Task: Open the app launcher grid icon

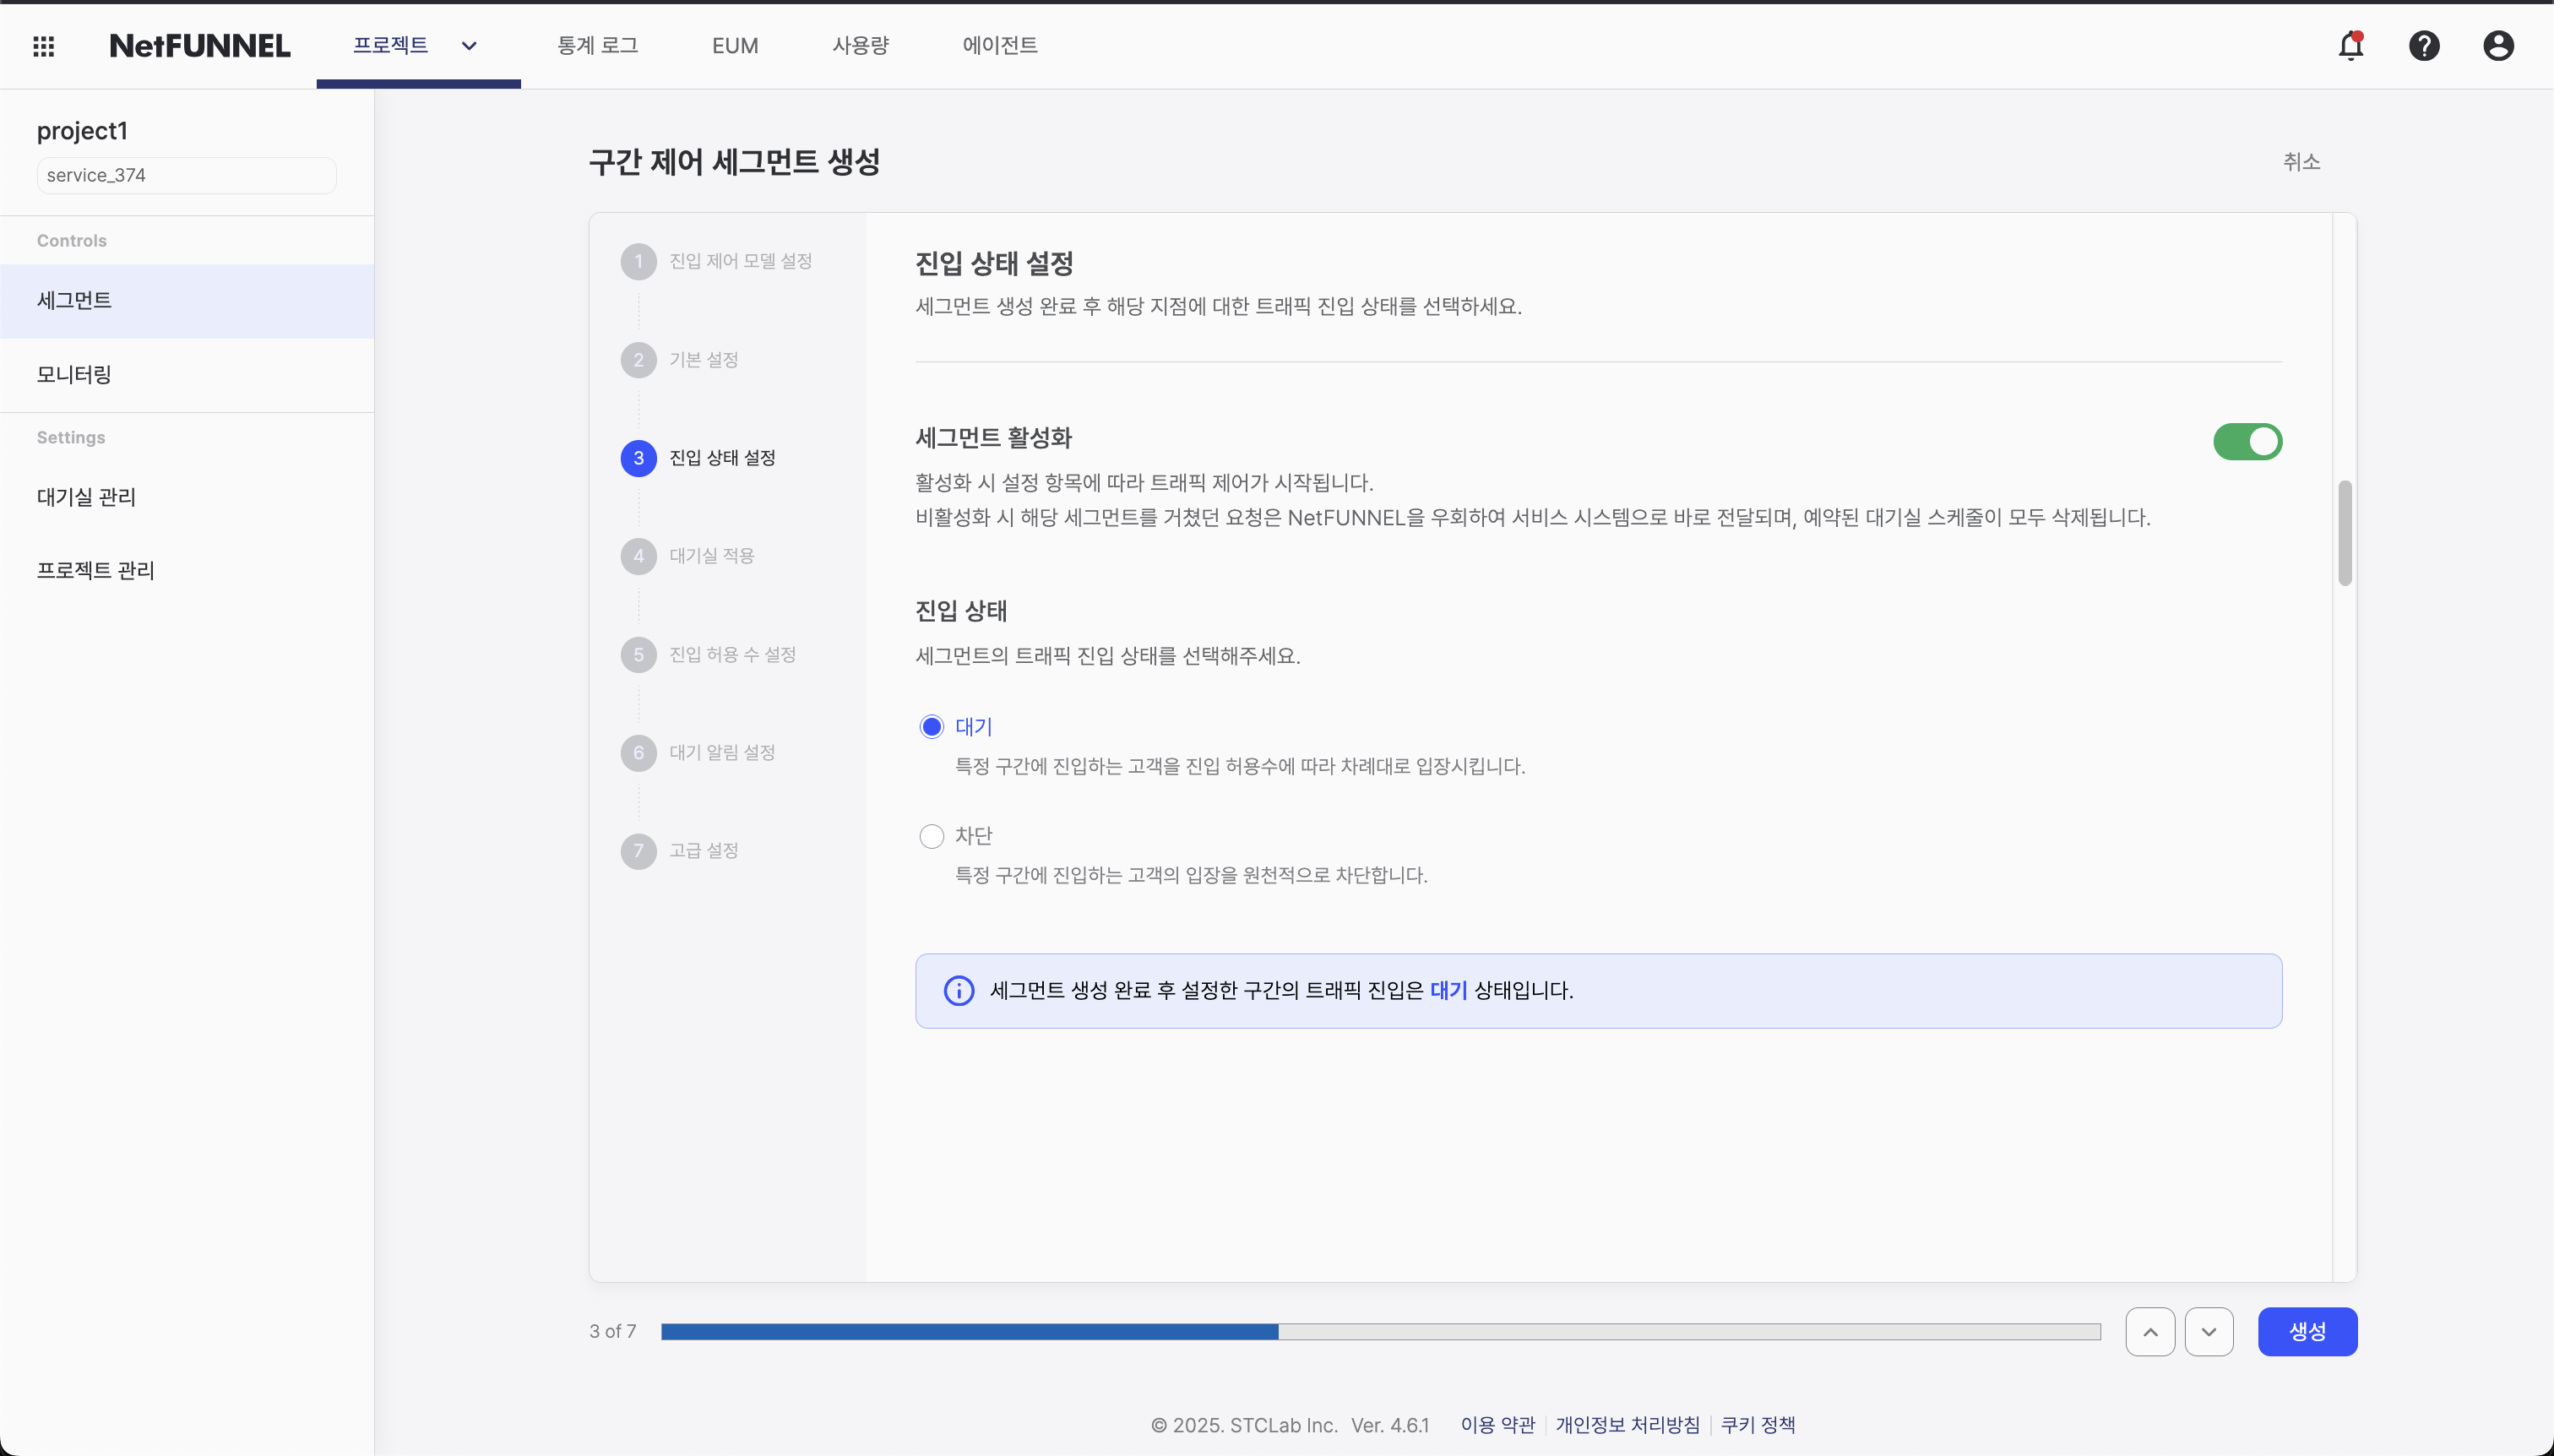Action: (44, 46)
